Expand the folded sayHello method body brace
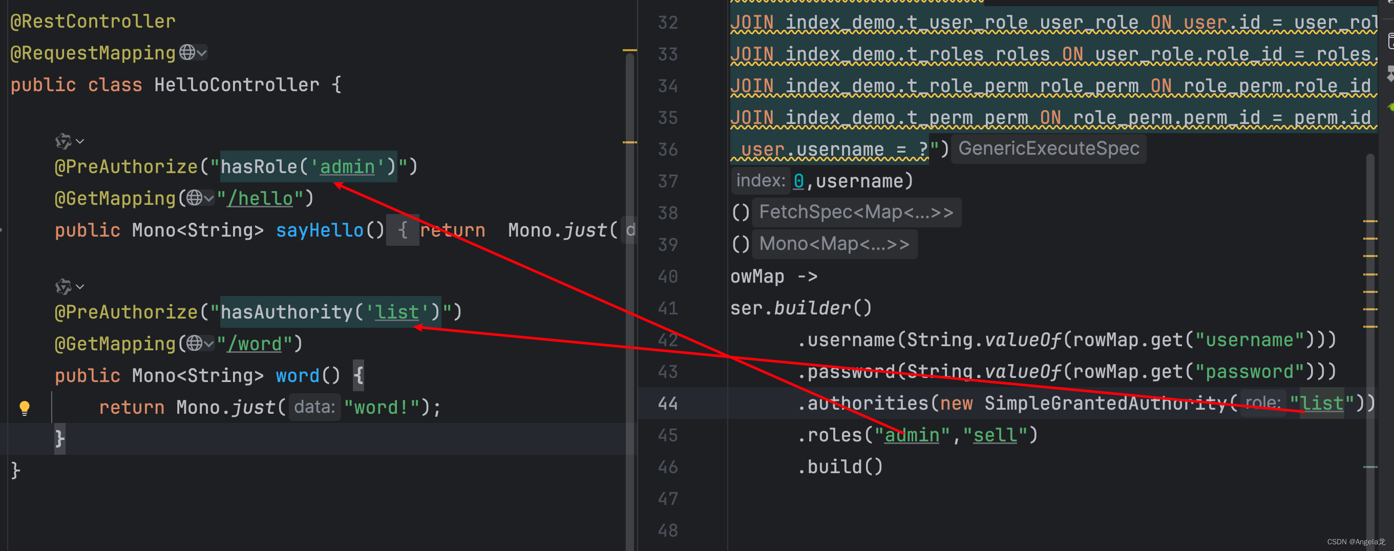Viewport: 1394px width, 551px height. (402, 230)
